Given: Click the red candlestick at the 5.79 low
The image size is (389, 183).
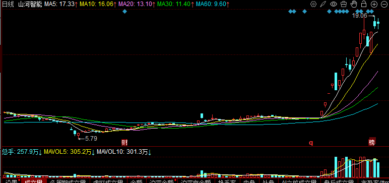Looking at the screenshot, I should coord(79,135).
